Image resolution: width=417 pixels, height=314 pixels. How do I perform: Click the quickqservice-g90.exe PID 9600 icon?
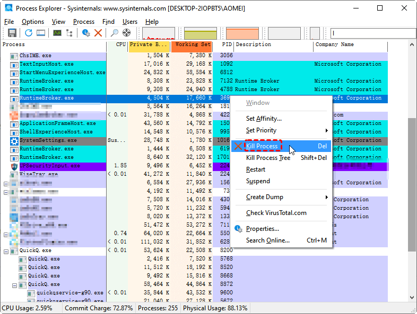pos(31,293)
